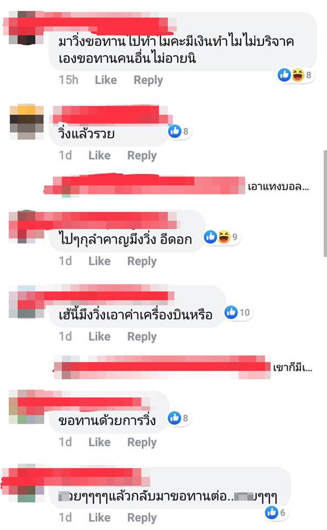327x530 pixels.
Task: Open blurred avatar of วิ่งแล้วรวย commenter
Action: (x=27, y=122)
